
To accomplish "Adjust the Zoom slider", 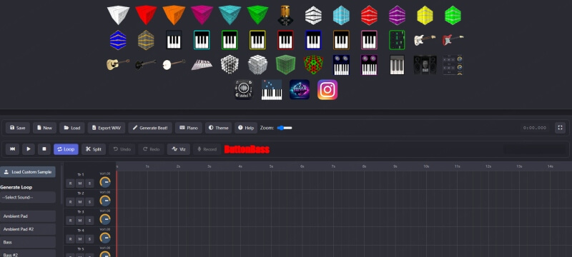I will pyautogui.click(x=285, y=128).
